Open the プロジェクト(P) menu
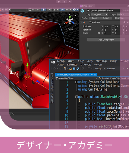The height and width of the screenshot is (153, 129). pyautogui.click(x=101, y=61)
